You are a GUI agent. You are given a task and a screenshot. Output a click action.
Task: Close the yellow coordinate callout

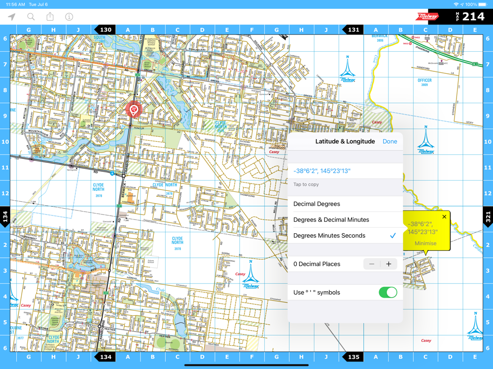pos(444,217)
